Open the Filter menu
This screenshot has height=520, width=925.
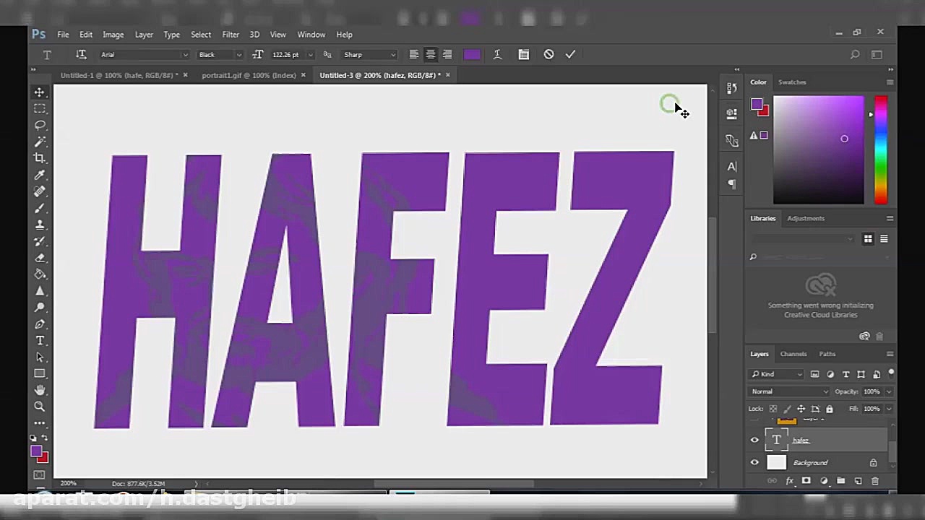coord(231,35)
